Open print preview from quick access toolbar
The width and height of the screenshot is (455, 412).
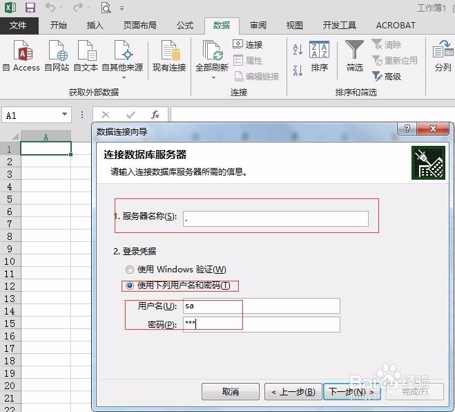(x=106, y=8)
